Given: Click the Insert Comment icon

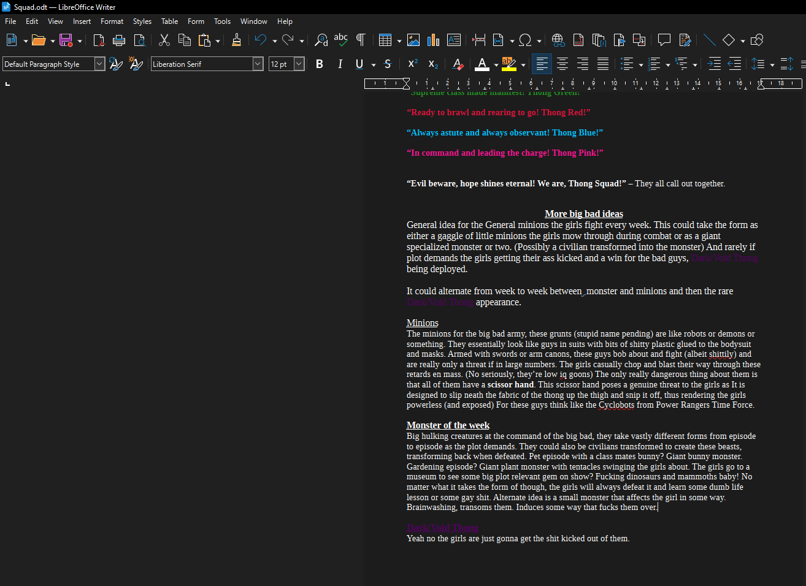Looking at the screenshot, I should click(664, 40).
